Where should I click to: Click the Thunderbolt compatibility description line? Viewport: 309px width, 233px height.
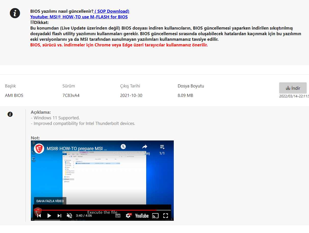click(83, 123)
